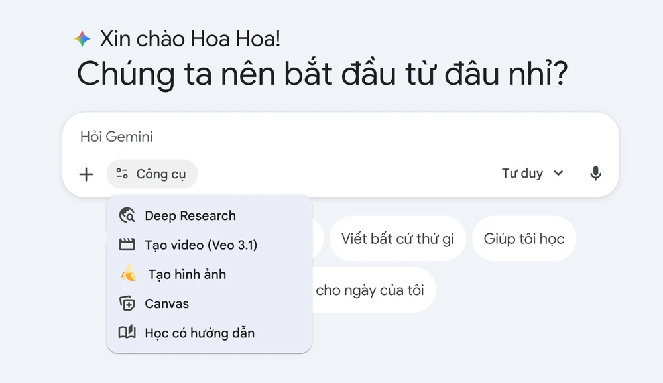Select Deep Research from the tools menu
The width and height of the screenshot is (663, 383).
tap(190, 215)
